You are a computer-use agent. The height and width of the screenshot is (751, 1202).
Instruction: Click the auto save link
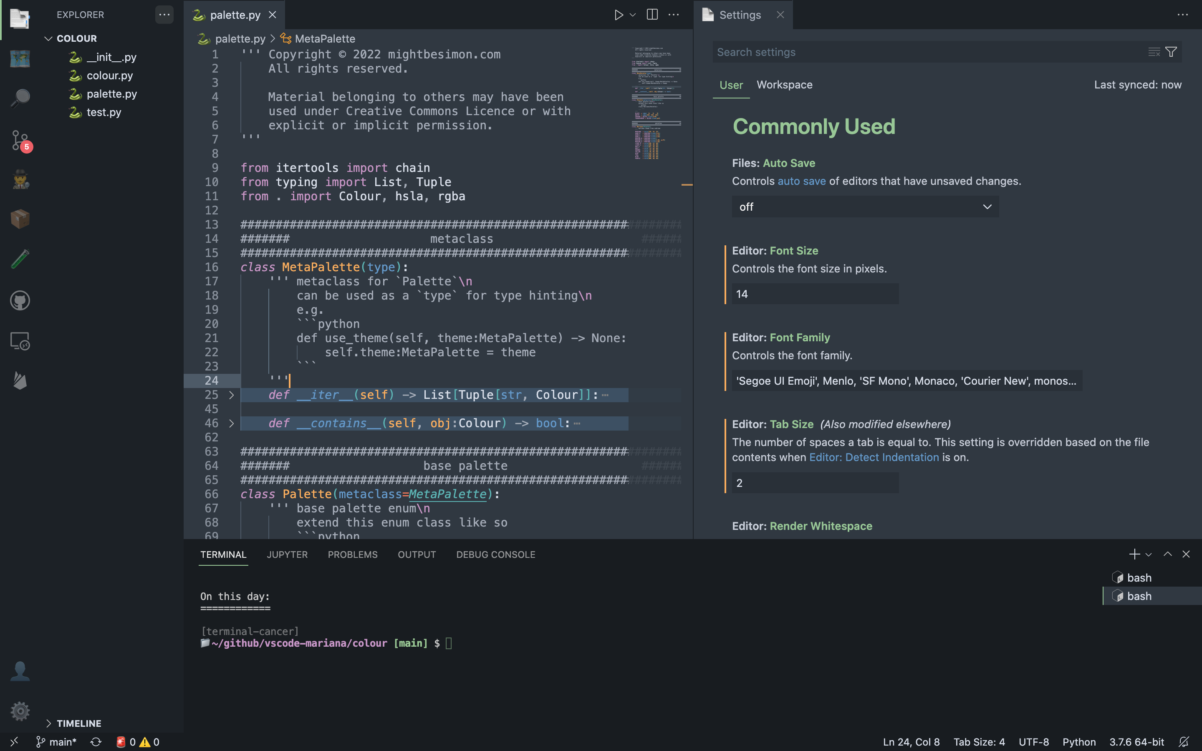coord(801,181)
